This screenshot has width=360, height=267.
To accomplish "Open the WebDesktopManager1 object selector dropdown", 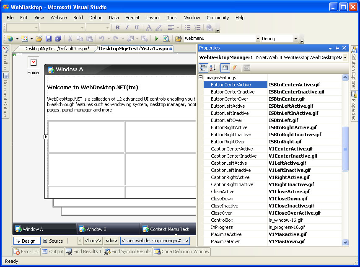I will click(x=345, y=57).
